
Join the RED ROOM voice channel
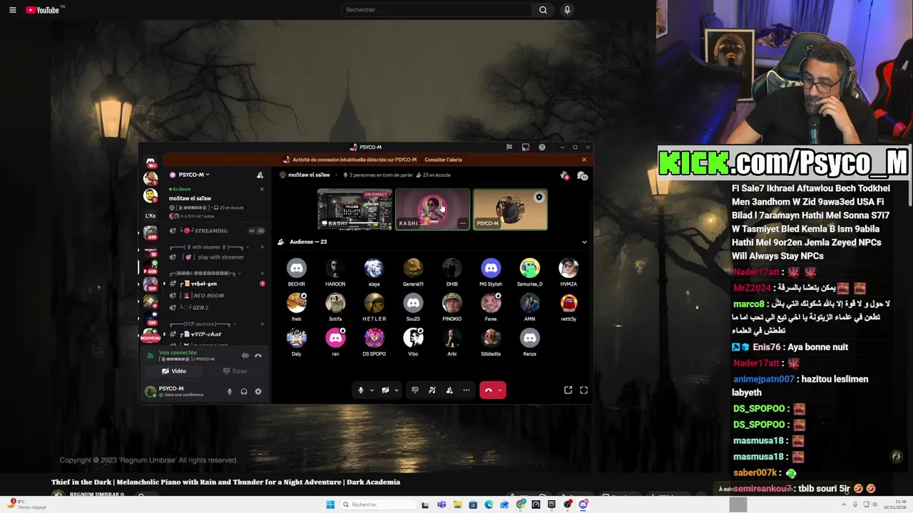[x=214, y=296]
